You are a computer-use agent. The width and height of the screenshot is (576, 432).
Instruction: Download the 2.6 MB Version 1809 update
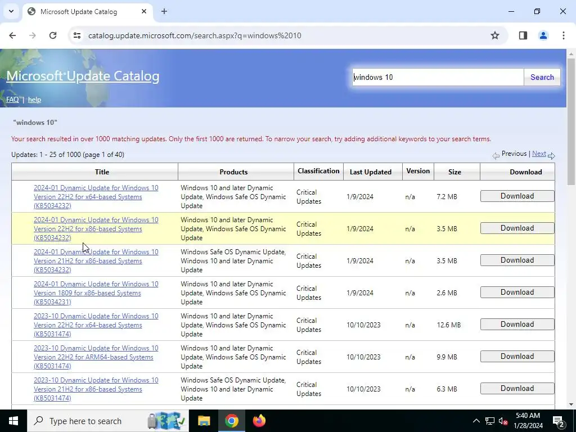(x=517, y=292)
